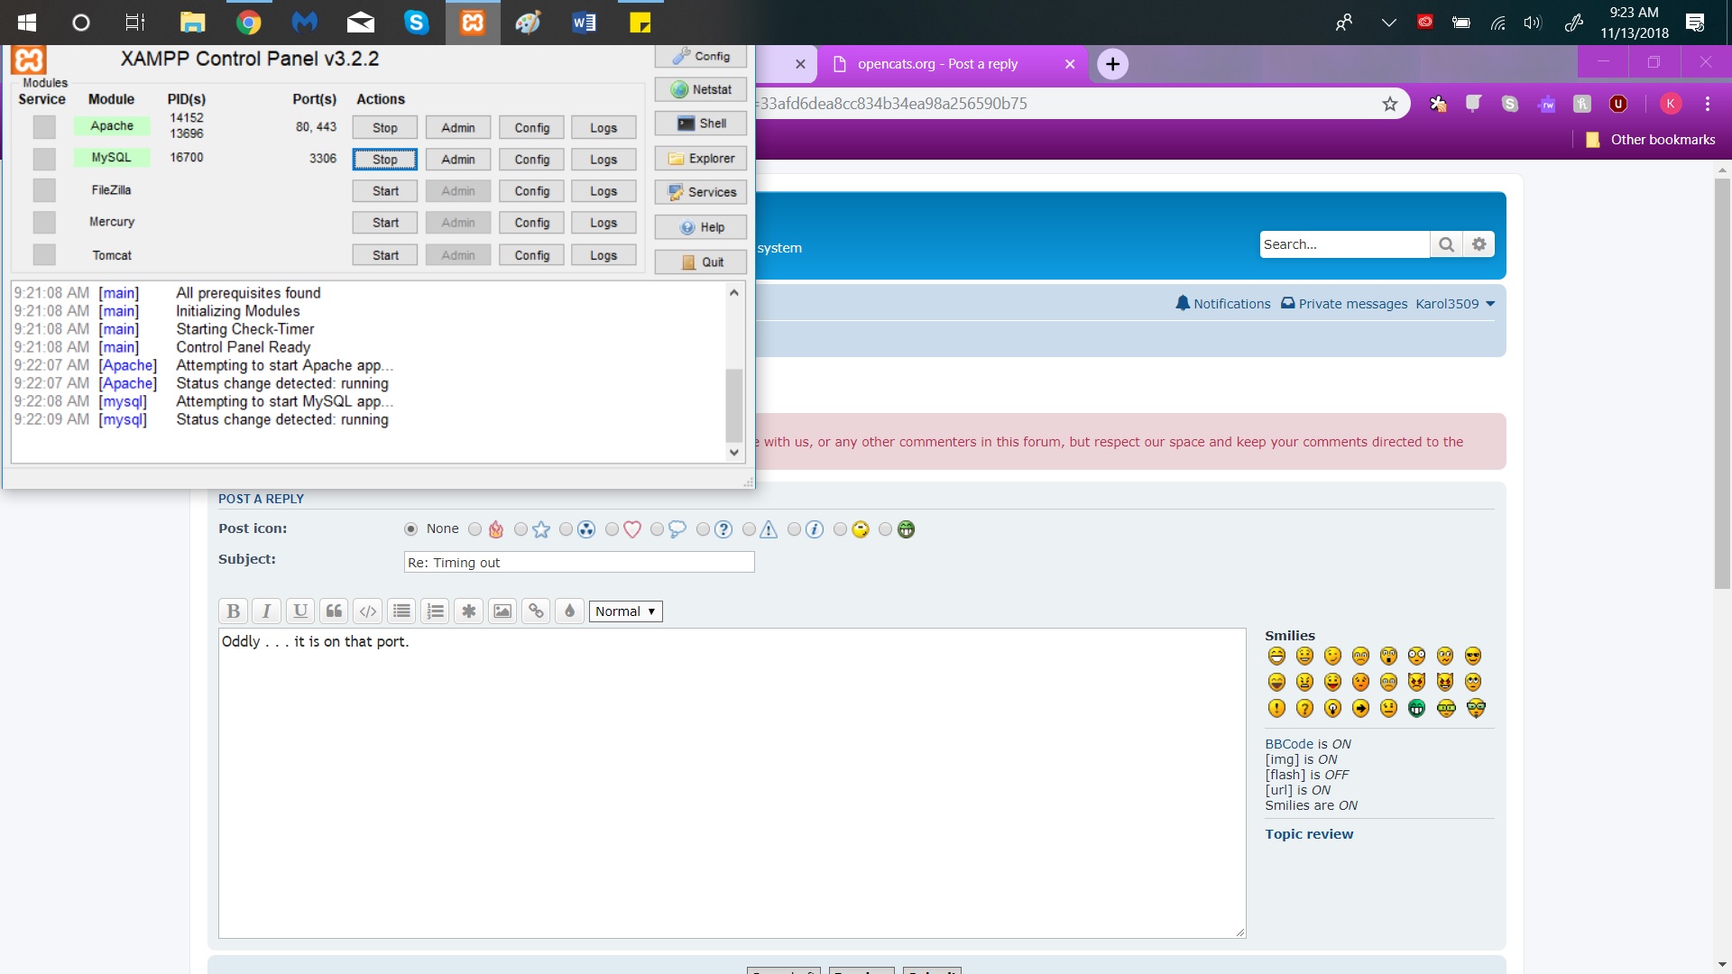
Task: Insert a URL link tag in the reply
Action: (536, 611)
